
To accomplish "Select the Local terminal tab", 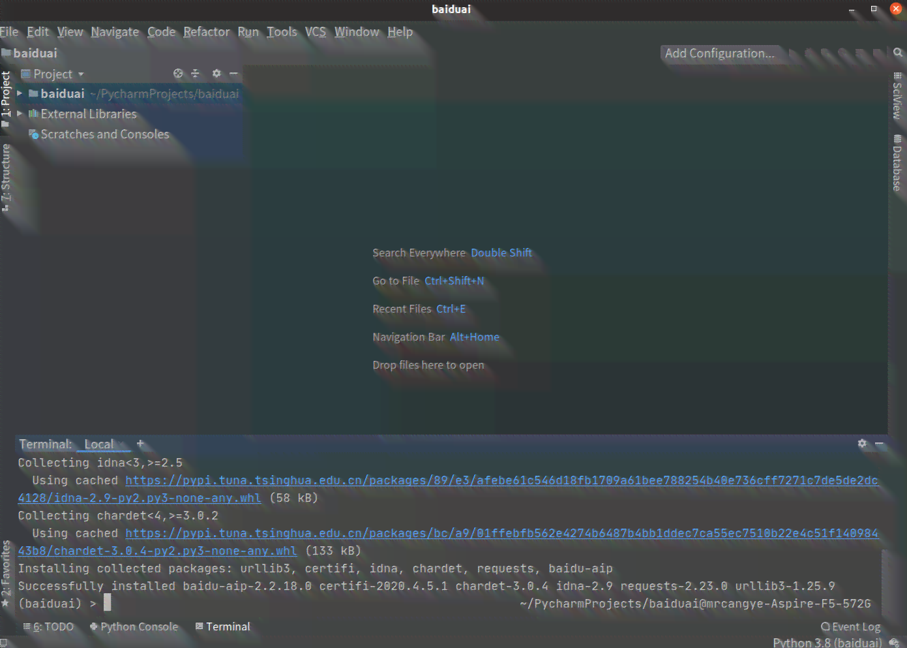I will (x=99, y=444).
